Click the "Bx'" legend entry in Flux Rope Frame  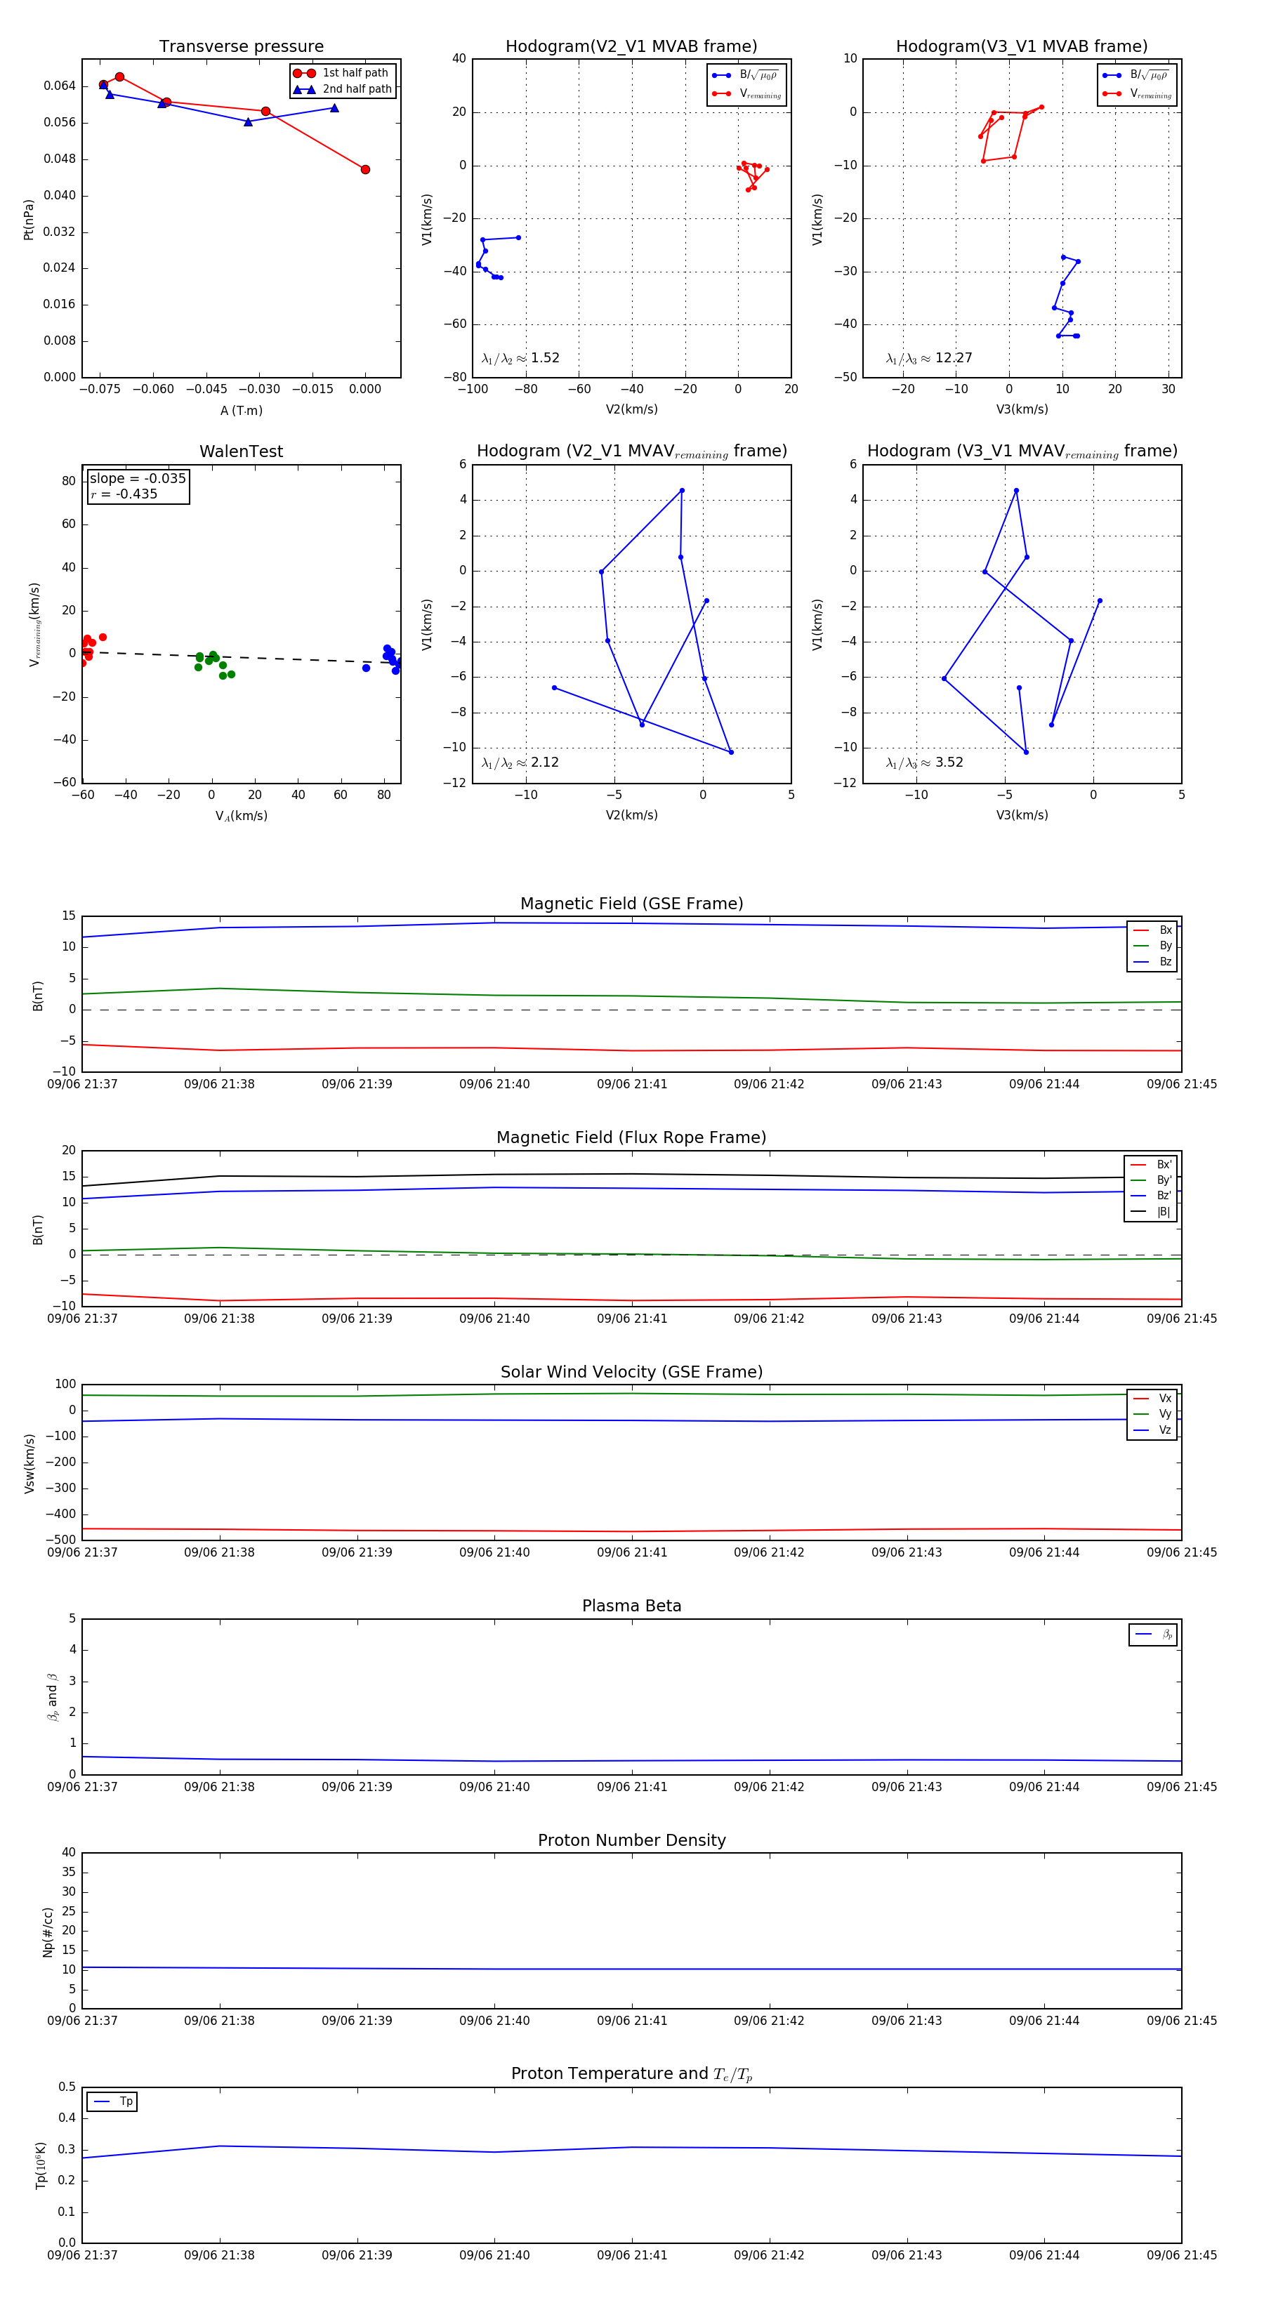click(1151, 1165)
